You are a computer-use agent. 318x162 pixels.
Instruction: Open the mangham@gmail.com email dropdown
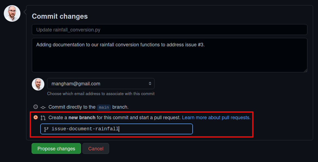click(100, 84)
